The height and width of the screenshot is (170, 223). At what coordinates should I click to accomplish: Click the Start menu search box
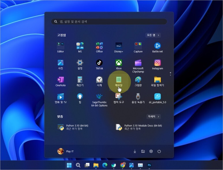[x=109, y=22]
